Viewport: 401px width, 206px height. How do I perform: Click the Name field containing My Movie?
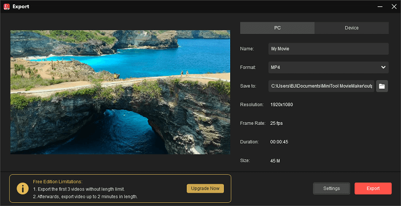(328, 49)
